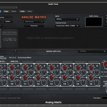This screenshot has width=107, height=107.
Task: Click the Paste button
Action: coord(14,11)
